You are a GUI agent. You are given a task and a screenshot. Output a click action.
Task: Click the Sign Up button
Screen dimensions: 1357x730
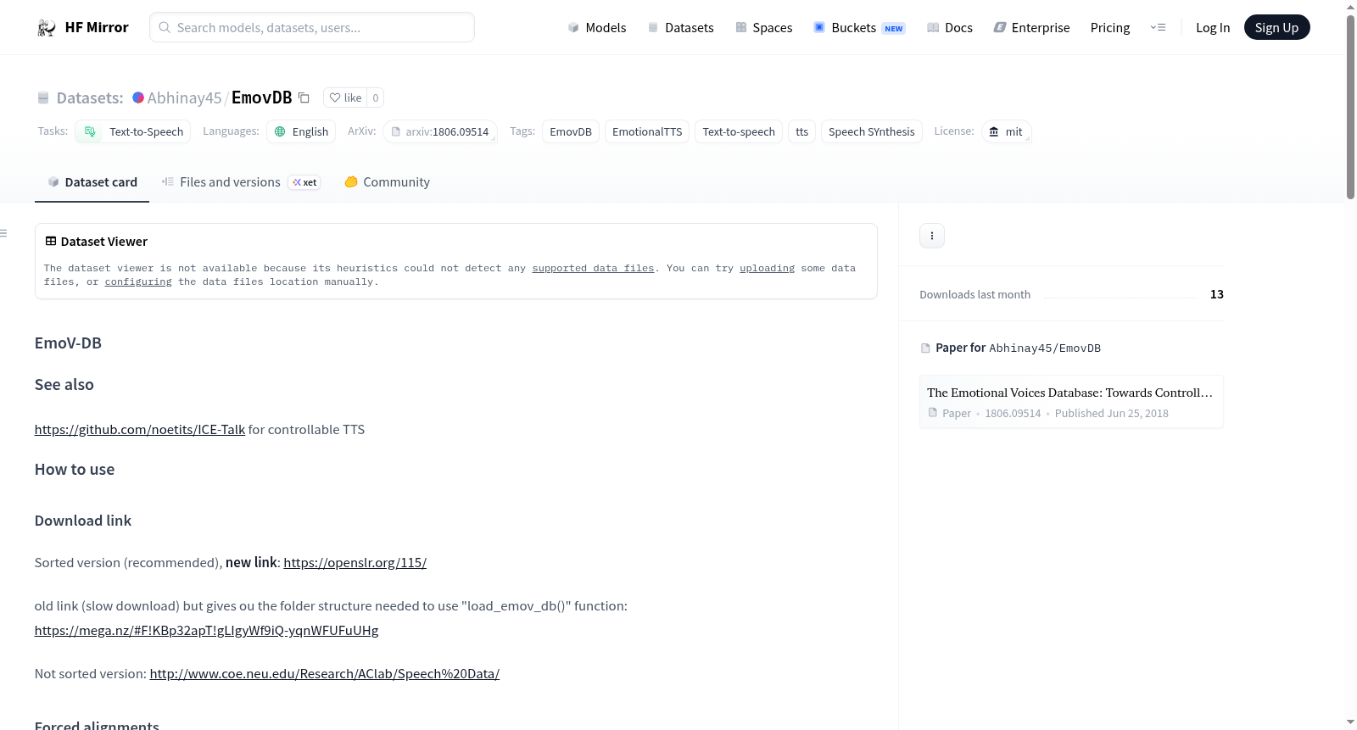(1276, 27)
